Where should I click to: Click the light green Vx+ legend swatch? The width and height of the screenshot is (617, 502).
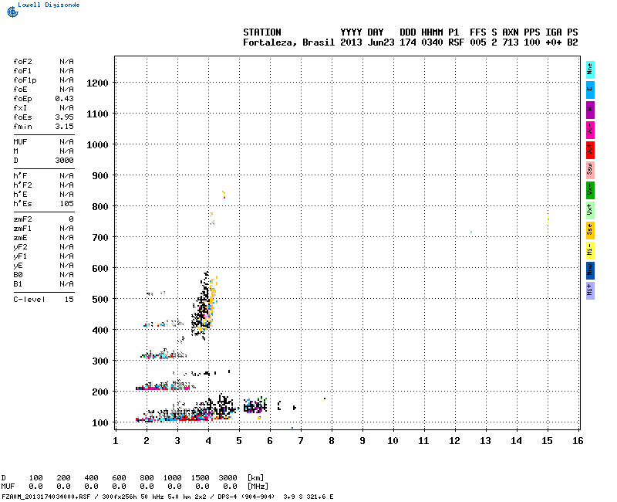coord(590,210)
